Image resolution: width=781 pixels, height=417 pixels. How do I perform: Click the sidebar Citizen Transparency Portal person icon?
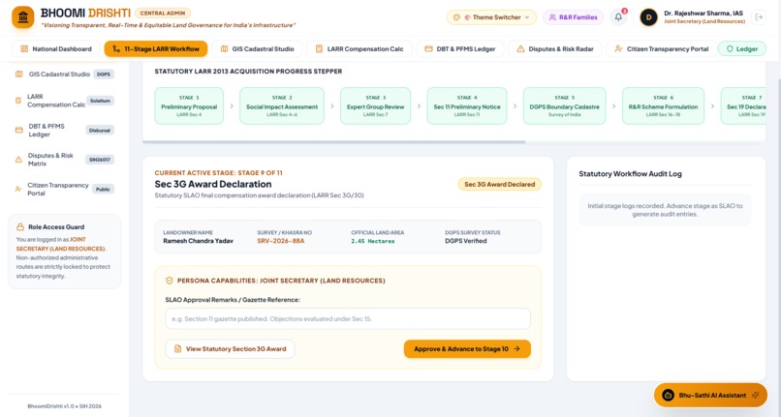pos(18,189)
